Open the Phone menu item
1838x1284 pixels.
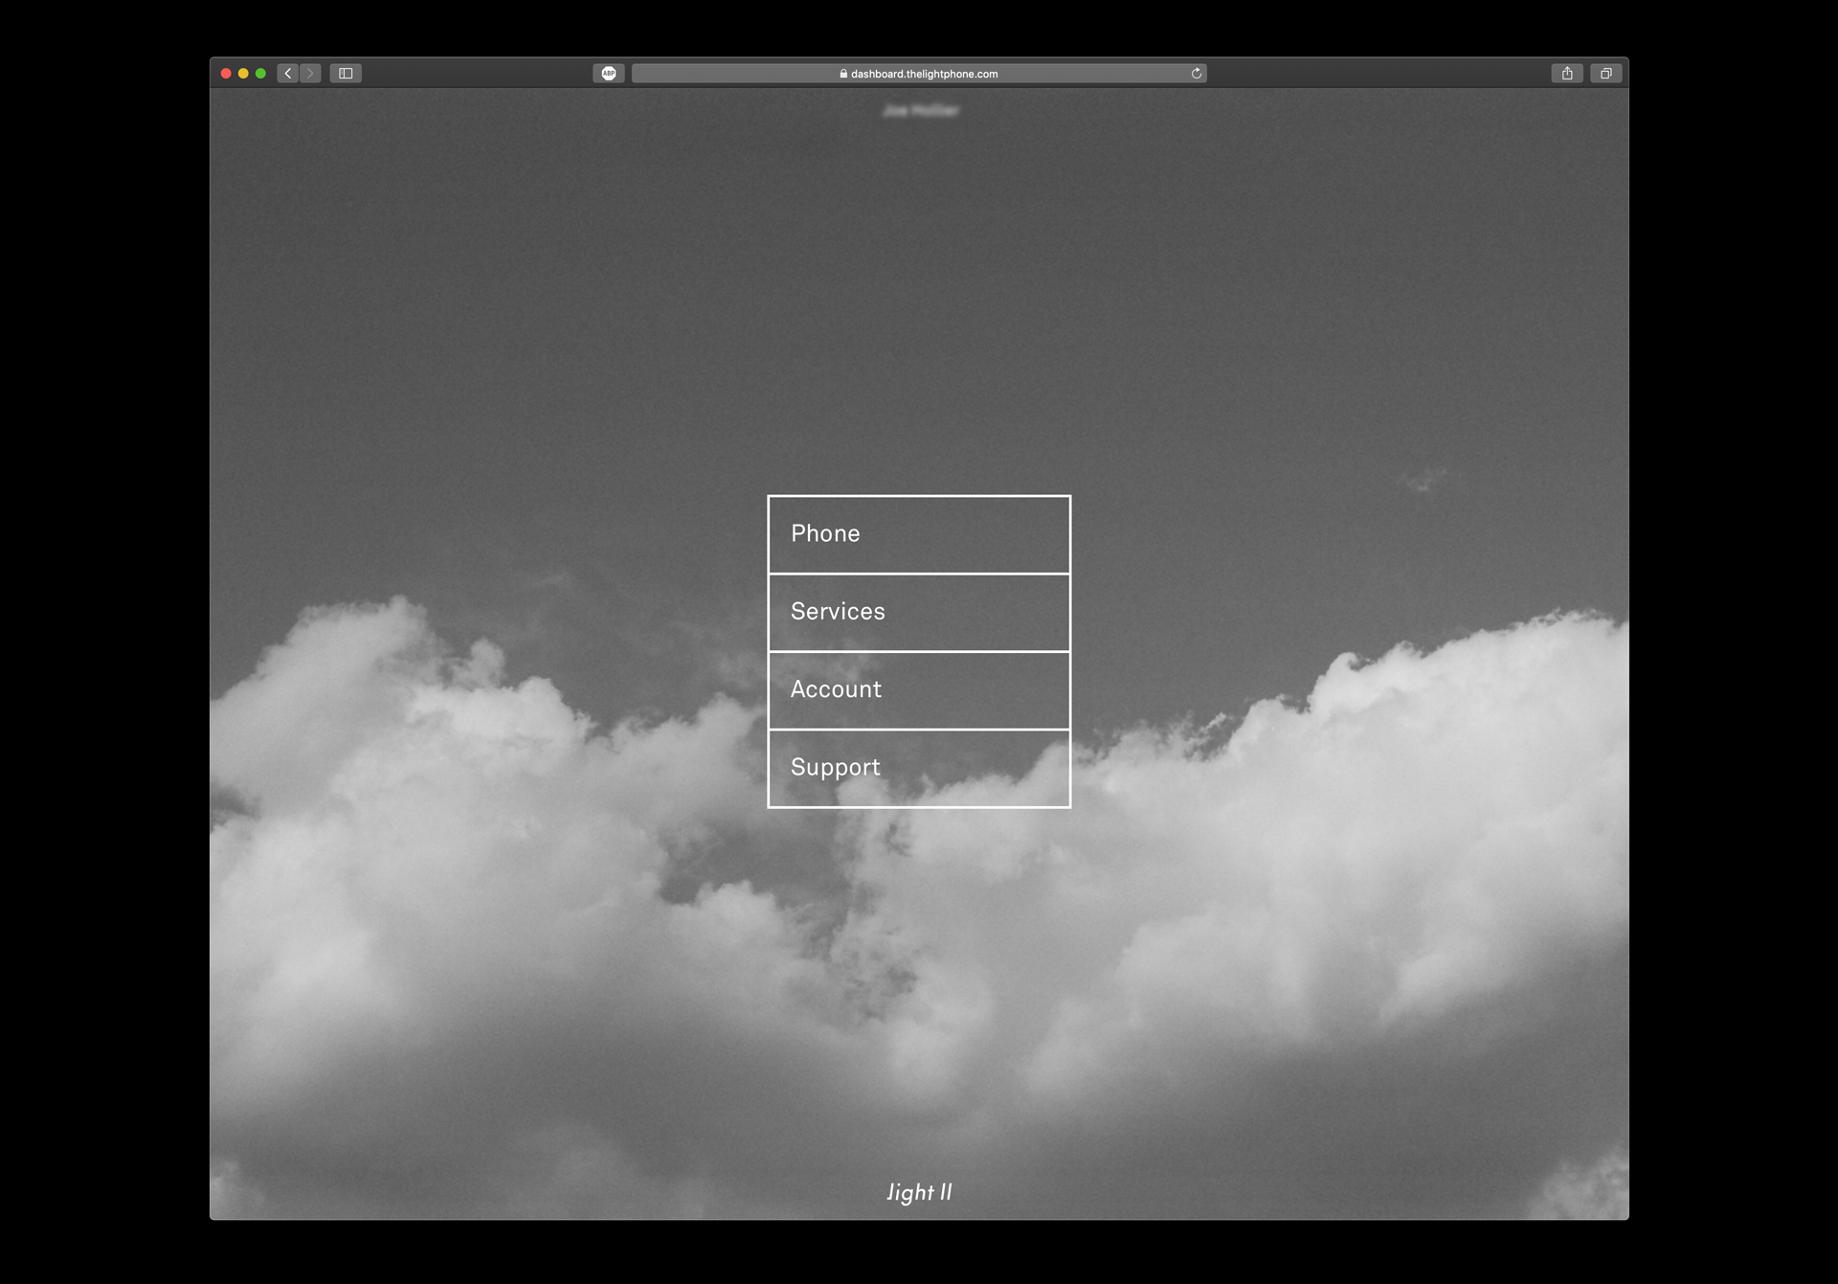coord(919,534)
